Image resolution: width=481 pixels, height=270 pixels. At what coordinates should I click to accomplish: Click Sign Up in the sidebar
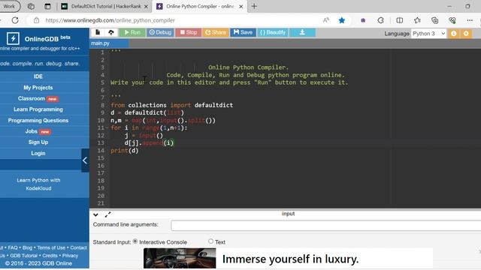tap(38, 142)
